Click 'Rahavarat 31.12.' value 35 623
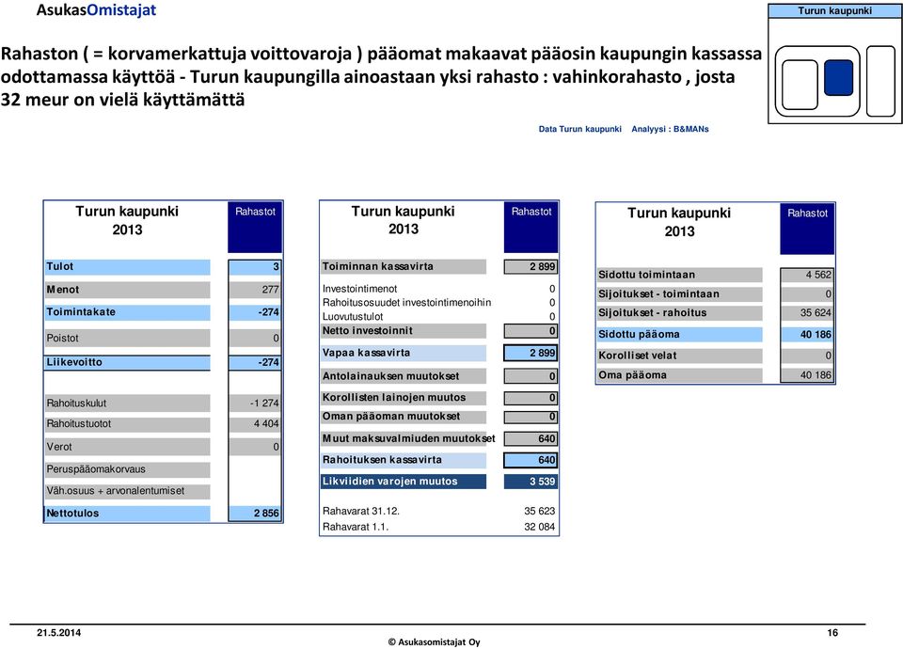Screen dimensions: 903x649 (540, 512)
